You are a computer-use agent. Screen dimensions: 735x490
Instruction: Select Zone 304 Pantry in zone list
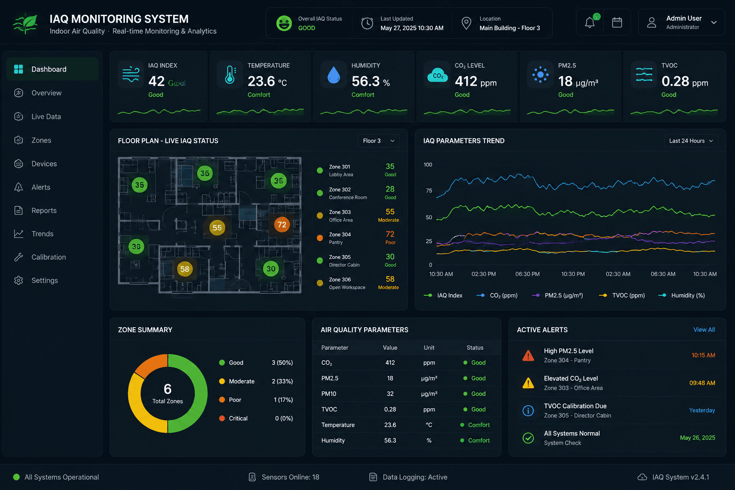tap(357, 238)
